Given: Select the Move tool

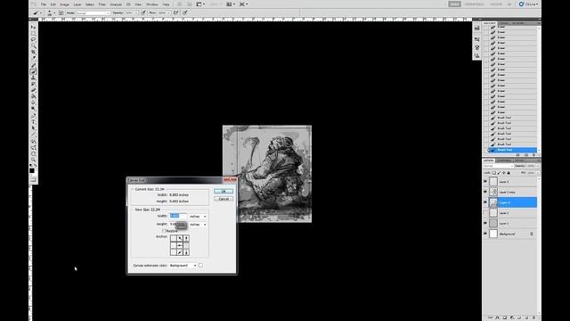Looking at the screenshot, I should click(x=34, y=28).
